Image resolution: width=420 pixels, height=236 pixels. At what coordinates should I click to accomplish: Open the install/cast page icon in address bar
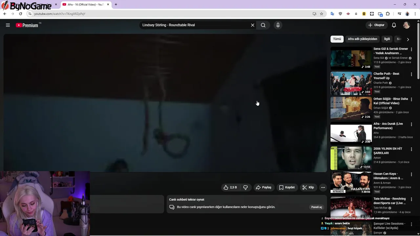[314, 14]
